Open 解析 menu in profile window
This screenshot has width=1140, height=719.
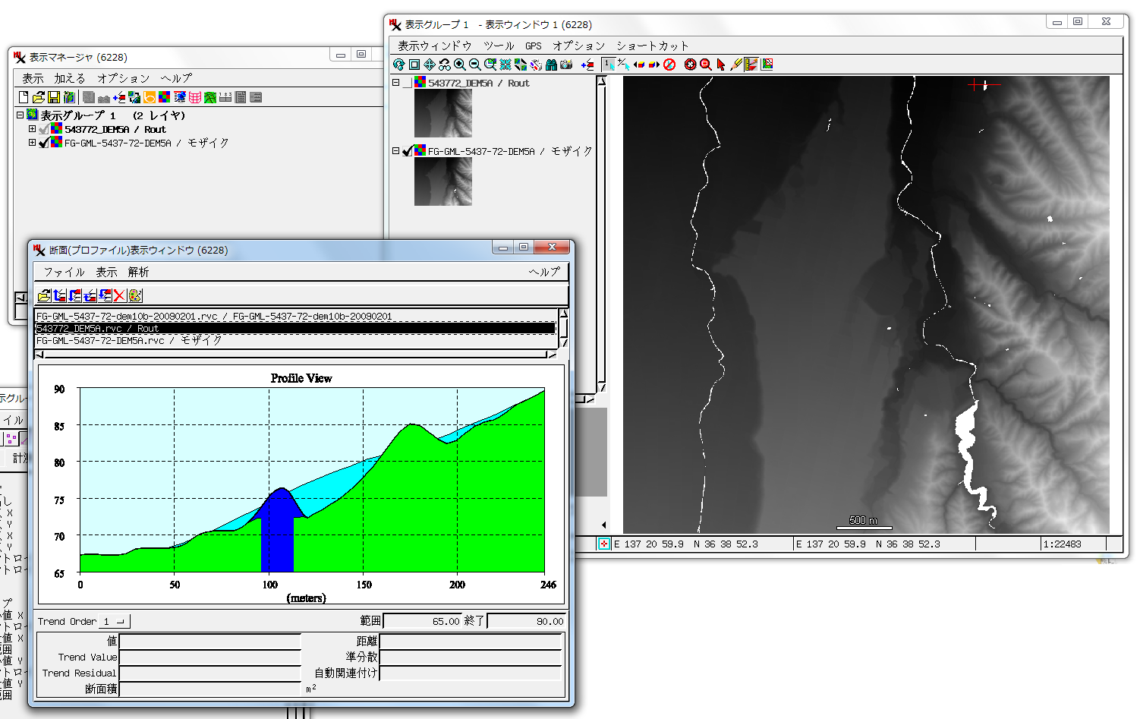138,272
